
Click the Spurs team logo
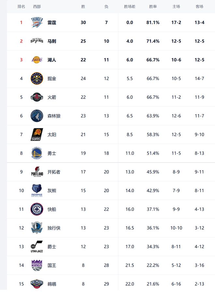click(36, 41)
